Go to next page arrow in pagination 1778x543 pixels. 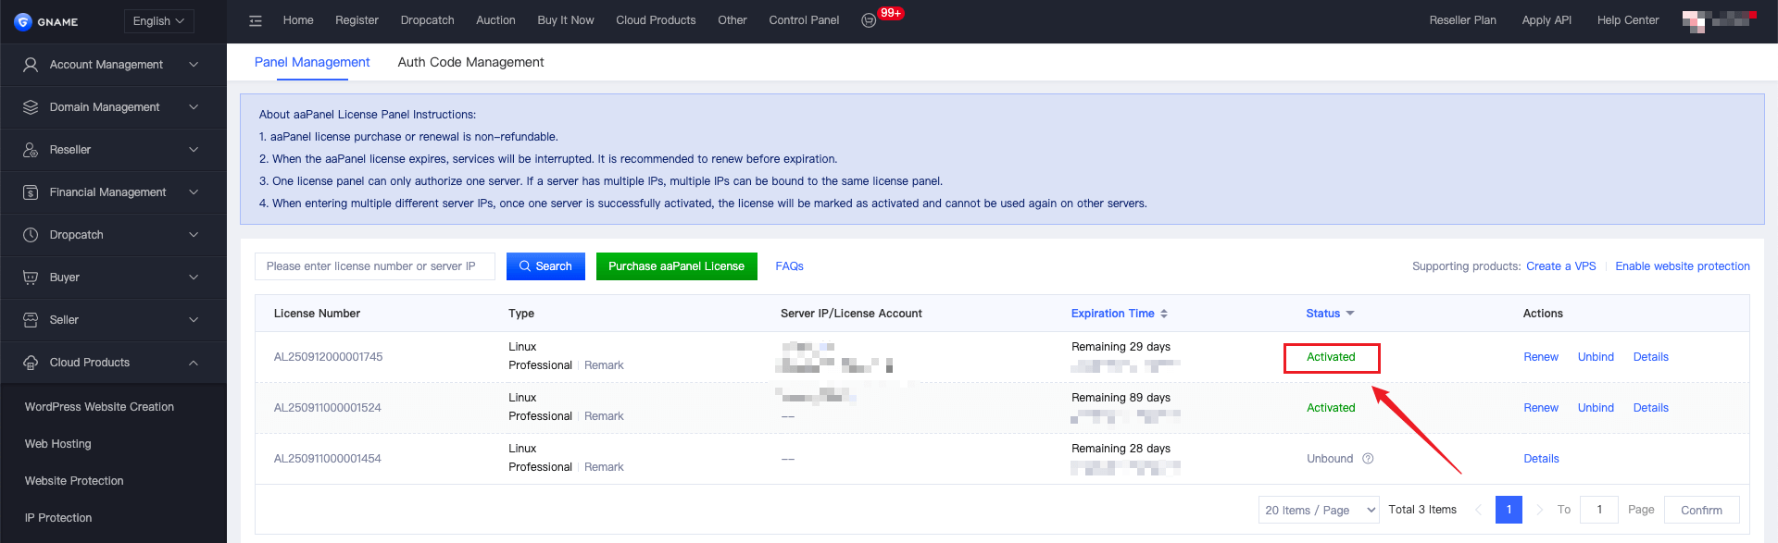[x=1539, y=510]
